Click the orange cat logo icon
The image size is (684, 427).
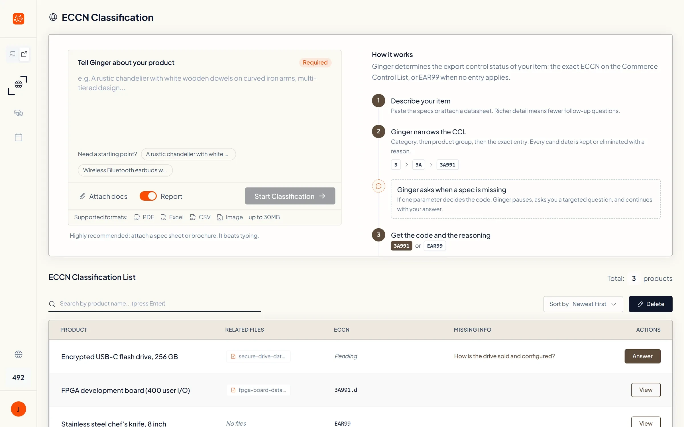click(x=19, y=19)
